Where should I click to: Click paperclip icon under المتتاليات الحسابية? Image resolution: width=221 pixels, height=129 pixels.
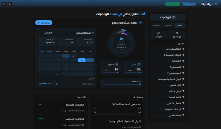pyautogui.click(x=65, y=125)
